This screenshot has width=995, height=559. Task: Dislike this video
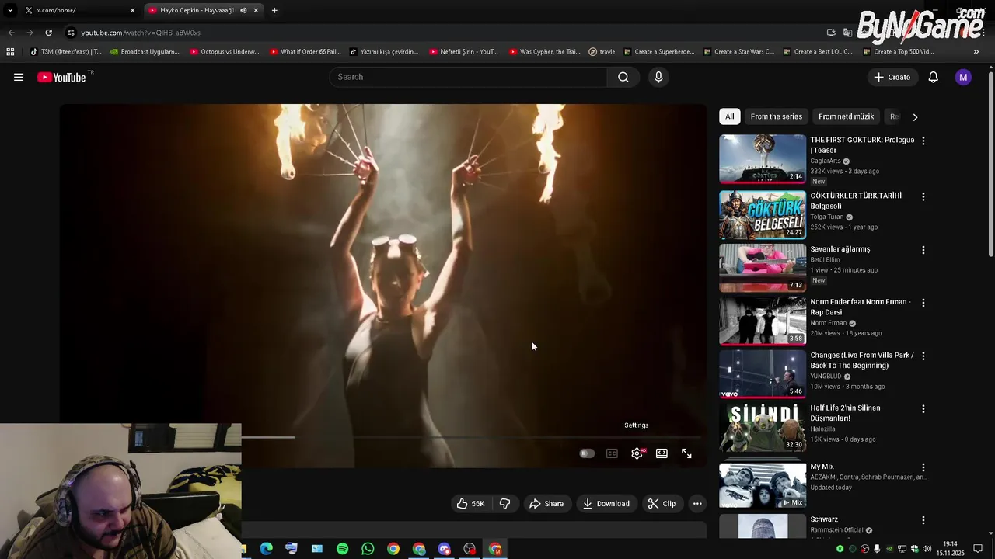coord(504,504)
